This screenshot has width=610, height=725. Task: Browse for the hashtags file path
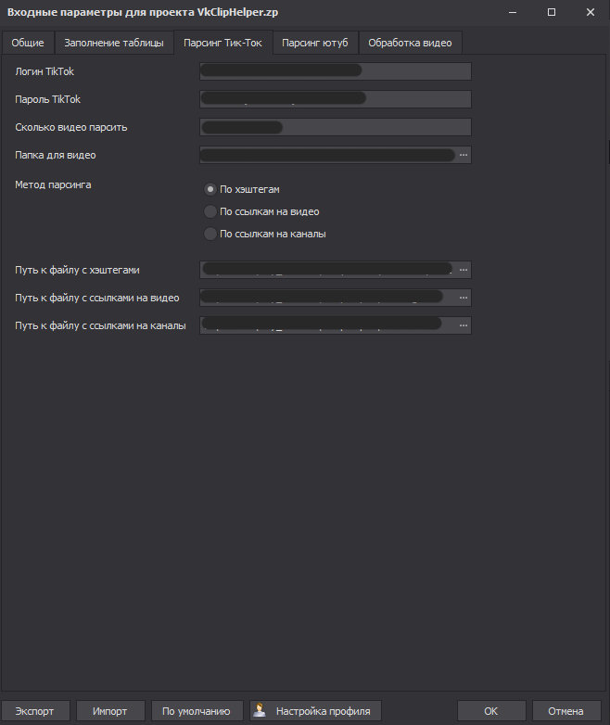(464, 270)
